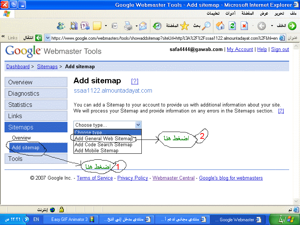
Task: Click the Messenger people icon
Action: click(x=61, y=26)
